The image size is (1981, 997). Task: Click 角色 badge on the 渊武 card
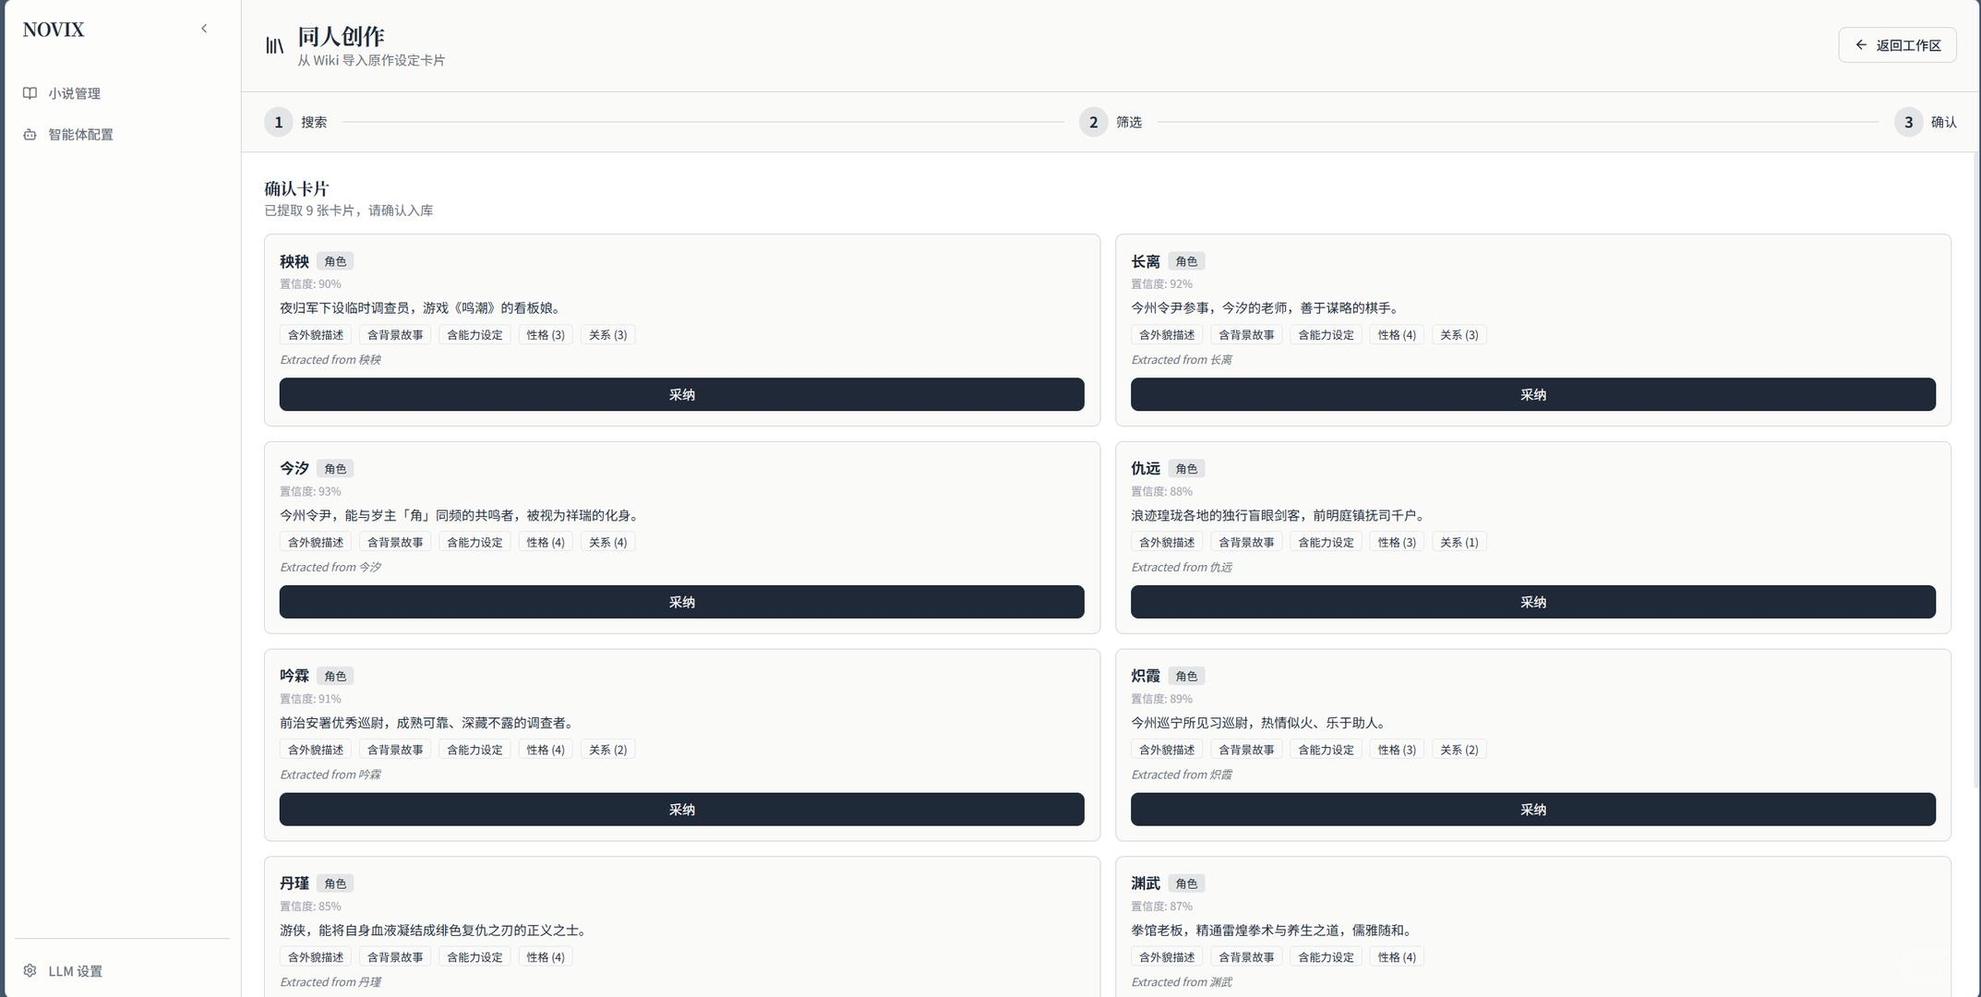pos(1186,883)
